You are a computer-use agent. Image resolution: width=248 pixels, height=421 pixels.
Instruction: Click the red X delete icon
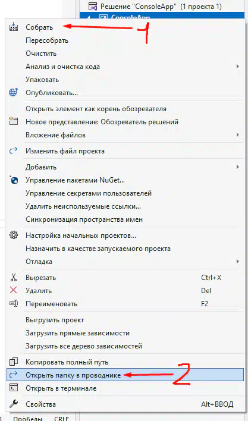(x=13, y=290)
